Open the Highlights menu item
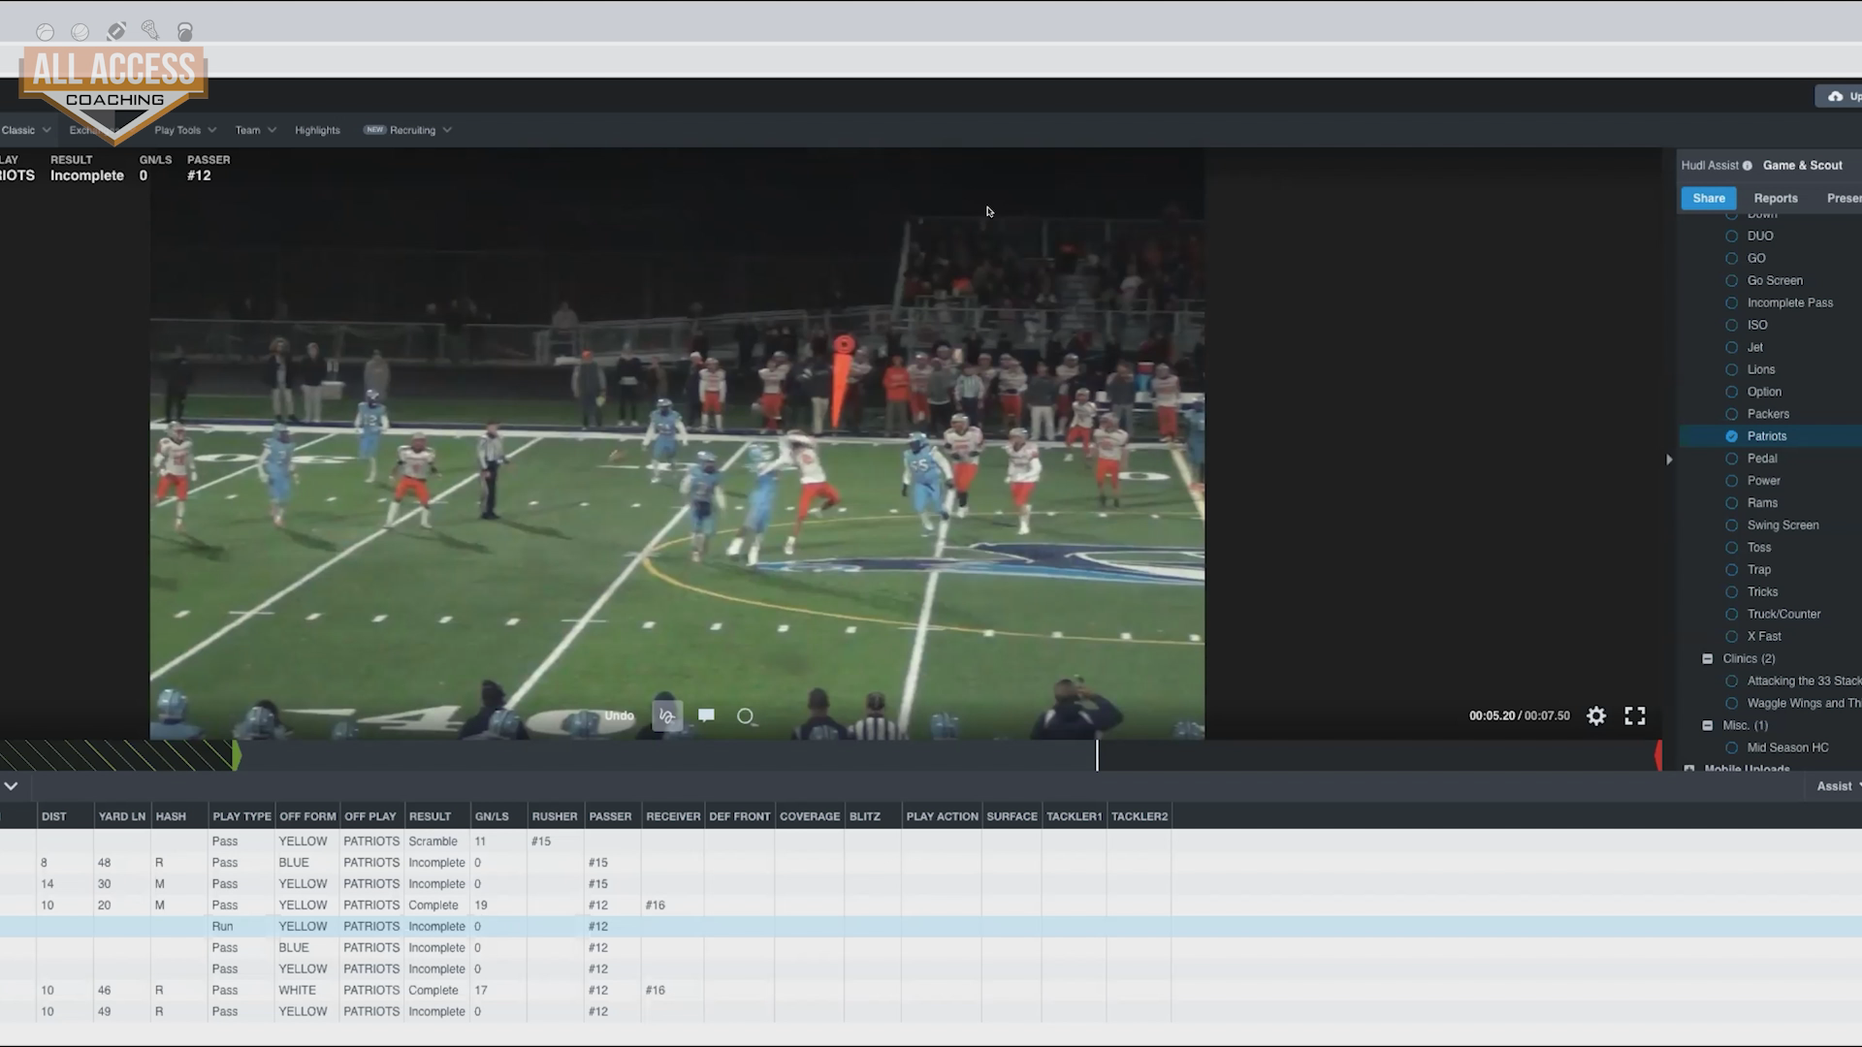 point(317,130)
